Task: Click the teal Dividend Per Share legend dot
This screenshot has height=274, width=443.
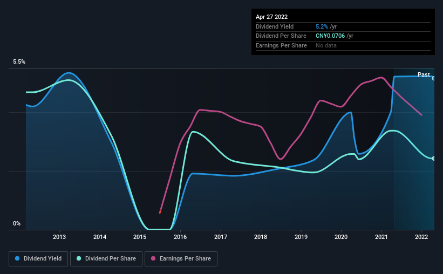Action: tap(79, 258)
